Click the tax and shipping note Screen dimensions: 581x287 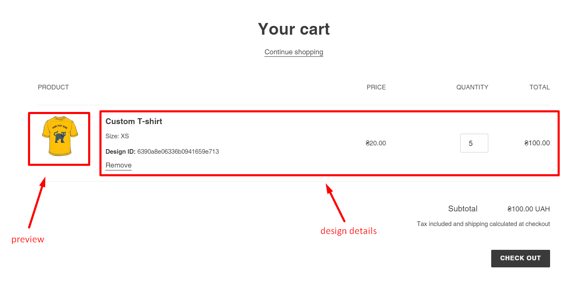pos(483,224)
